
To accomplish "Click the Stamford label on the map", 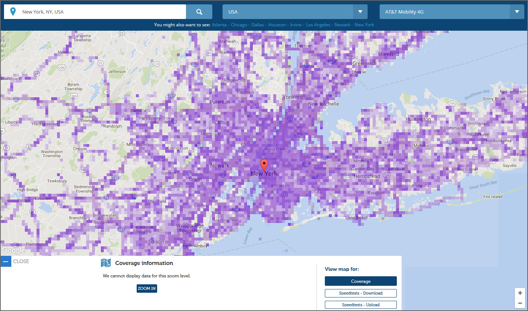I will 388,54.
